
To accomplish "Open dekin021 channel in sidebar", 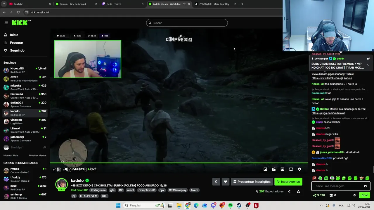I will point(25,104).
